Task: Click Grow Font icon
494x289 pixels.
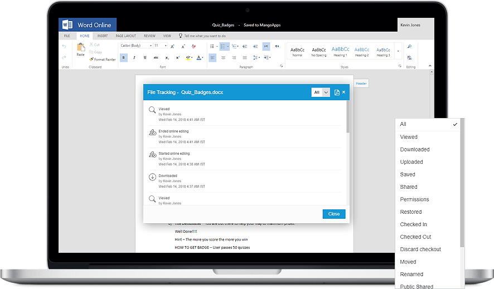Action: click(172, 46)
